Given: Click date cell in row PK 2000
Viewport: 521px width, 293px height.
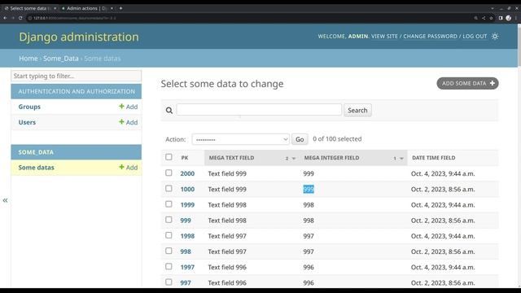Looking at the screenshot, I should click(x=443, y=173).
